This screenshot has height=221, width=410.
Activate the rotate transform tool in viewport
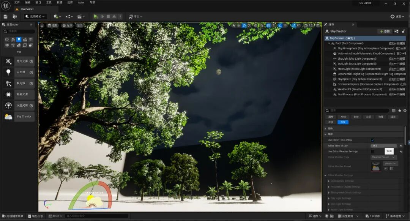click(x=244, y=25)
